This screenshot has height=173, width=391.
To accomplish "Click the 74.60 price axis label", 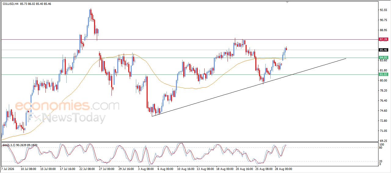I will click(383, 111).
